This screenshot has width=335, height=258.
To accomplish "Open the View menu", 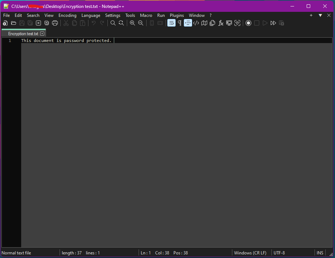I will [x=49, y=15].
